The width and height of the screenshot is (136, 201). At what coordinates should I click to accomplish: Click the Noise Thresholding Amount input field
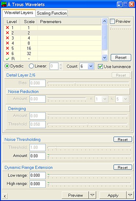[37, 156]
